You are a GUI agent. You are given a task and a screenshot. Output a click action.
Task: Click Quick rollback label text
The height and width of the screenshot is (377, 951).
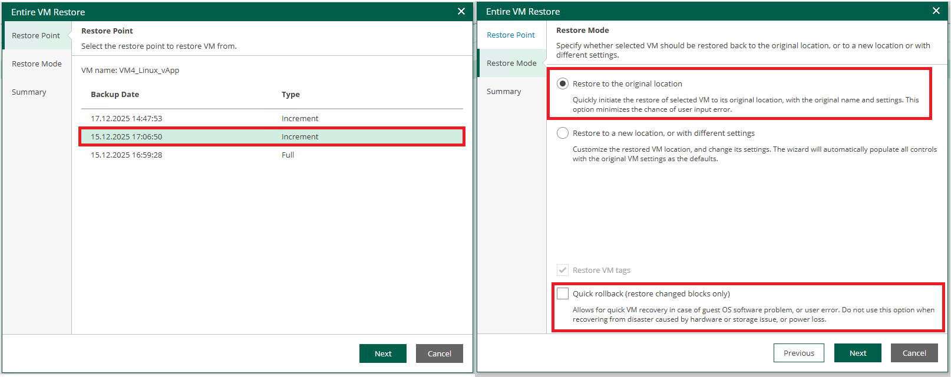pos(651,293)
